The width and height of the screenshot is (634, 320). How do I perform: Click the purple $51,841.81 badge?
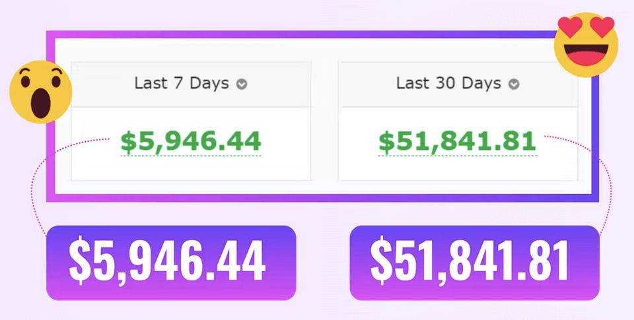click(474, 263)
